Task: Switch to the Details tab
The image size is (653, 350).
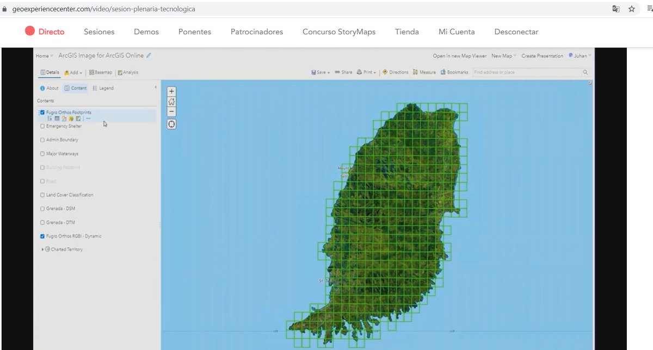Action: (x=50, y=72)
